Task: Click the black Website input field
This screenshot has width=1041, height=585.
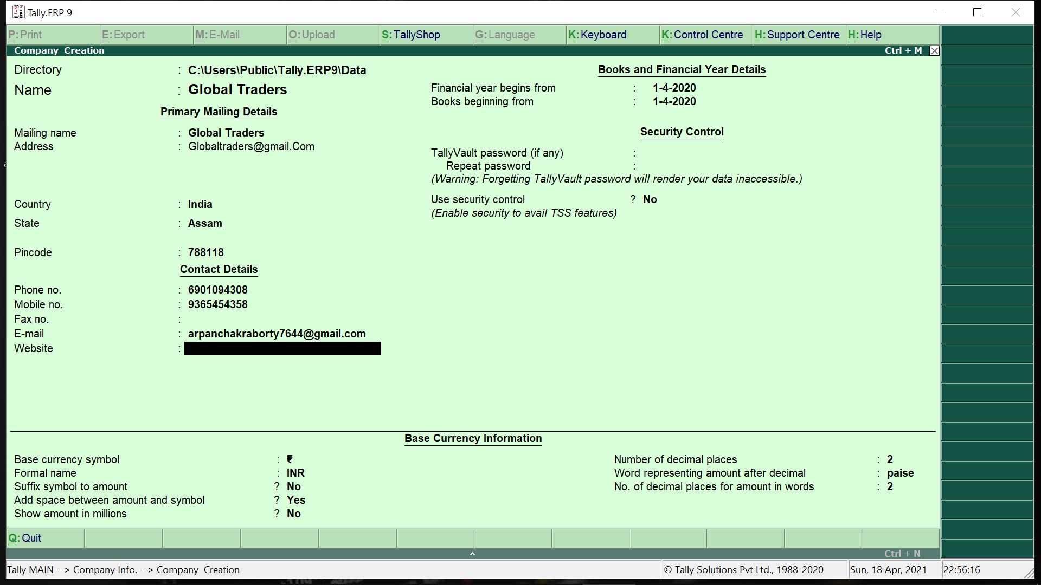Action: pyautogui.click(x=282, y=348)
